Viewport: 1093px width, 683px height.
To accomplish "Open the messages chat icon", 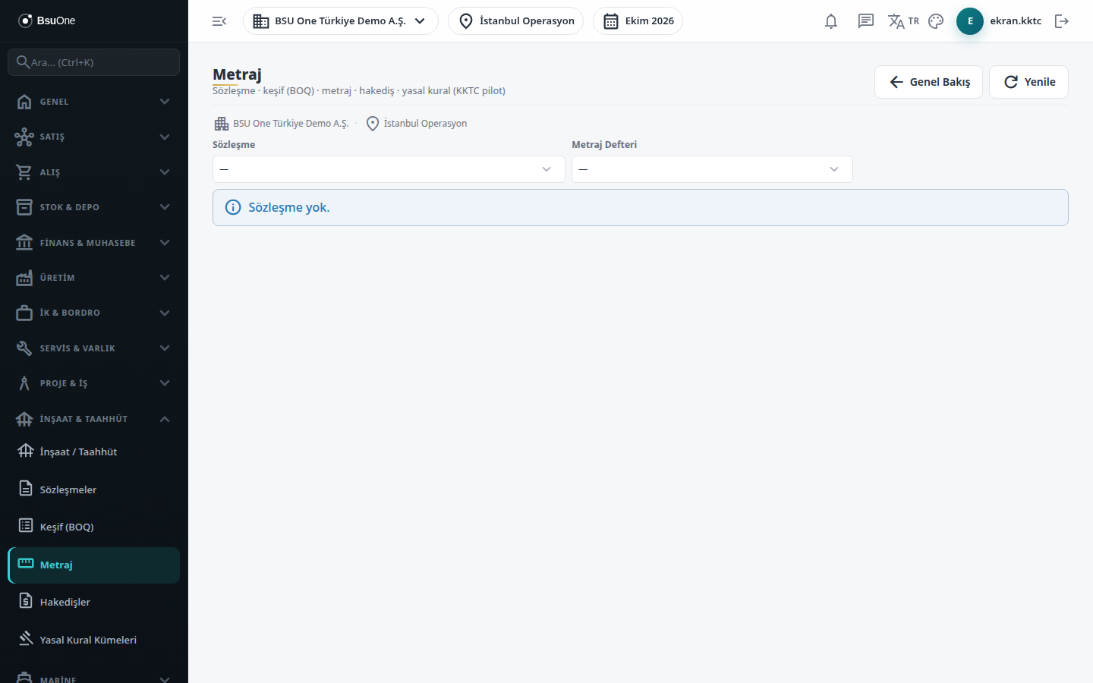I will [866, 21].
